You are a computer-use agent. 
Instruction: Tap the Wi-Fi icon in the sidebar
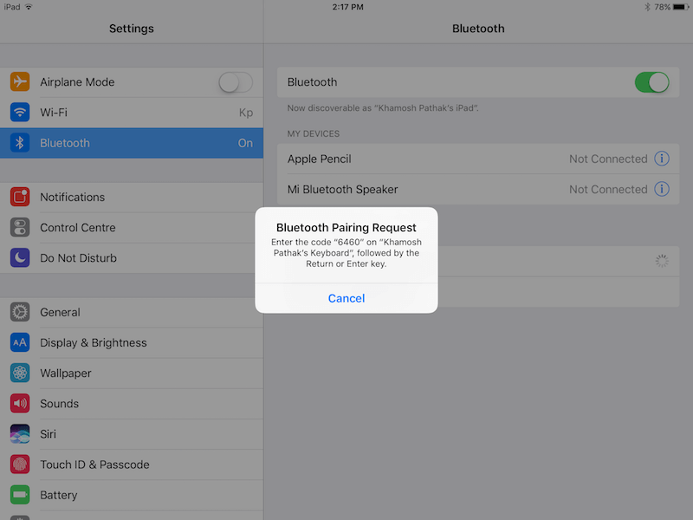(20, 112)
